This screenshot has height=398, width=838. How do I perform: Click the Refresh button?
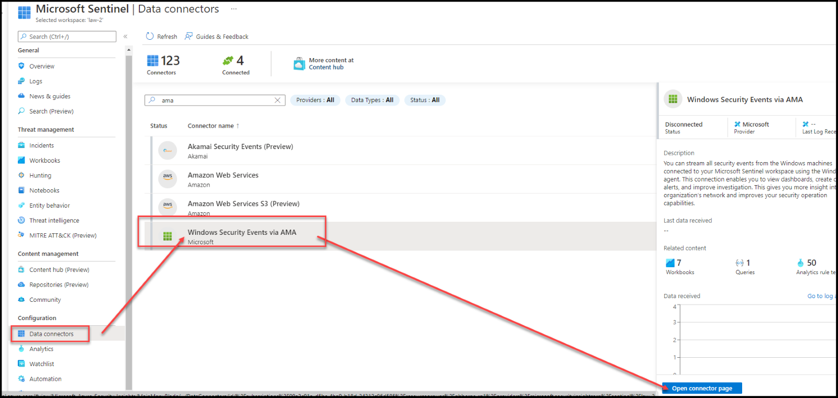click(162, 36)
